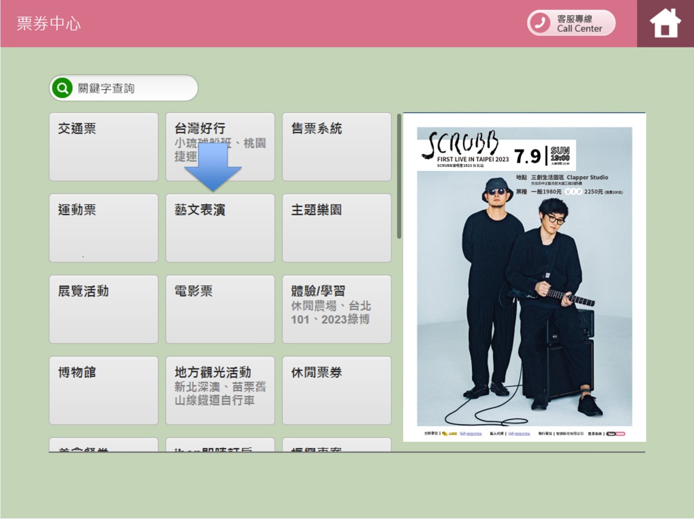
Task: Click the green magnifier search icon
Action: pyautogui.click(x=63, y=88)
